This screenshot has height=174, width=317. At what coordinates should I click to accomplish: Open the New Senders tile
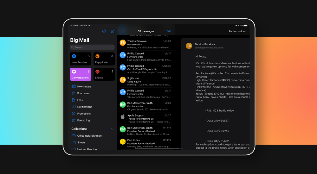pyautogui.click(x=81, y=59)
